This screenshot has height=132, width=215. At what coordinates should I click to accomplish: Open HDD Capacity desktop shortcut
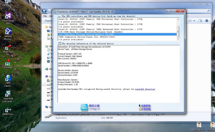pos(8,81)
